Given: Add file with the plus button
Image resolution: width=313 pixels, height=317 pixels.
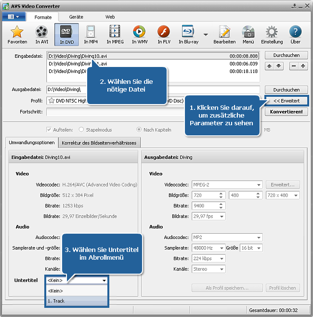Looking at the screenshot, I should (x=303, y=66).
